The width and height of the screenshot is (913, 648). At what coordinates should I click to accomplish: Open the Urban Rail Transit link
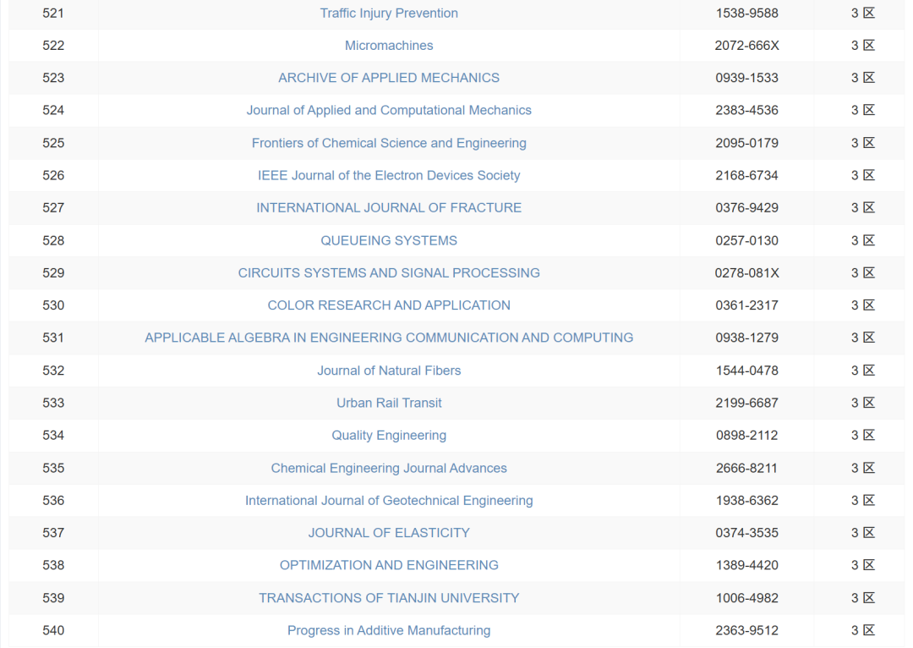point(389,403)
